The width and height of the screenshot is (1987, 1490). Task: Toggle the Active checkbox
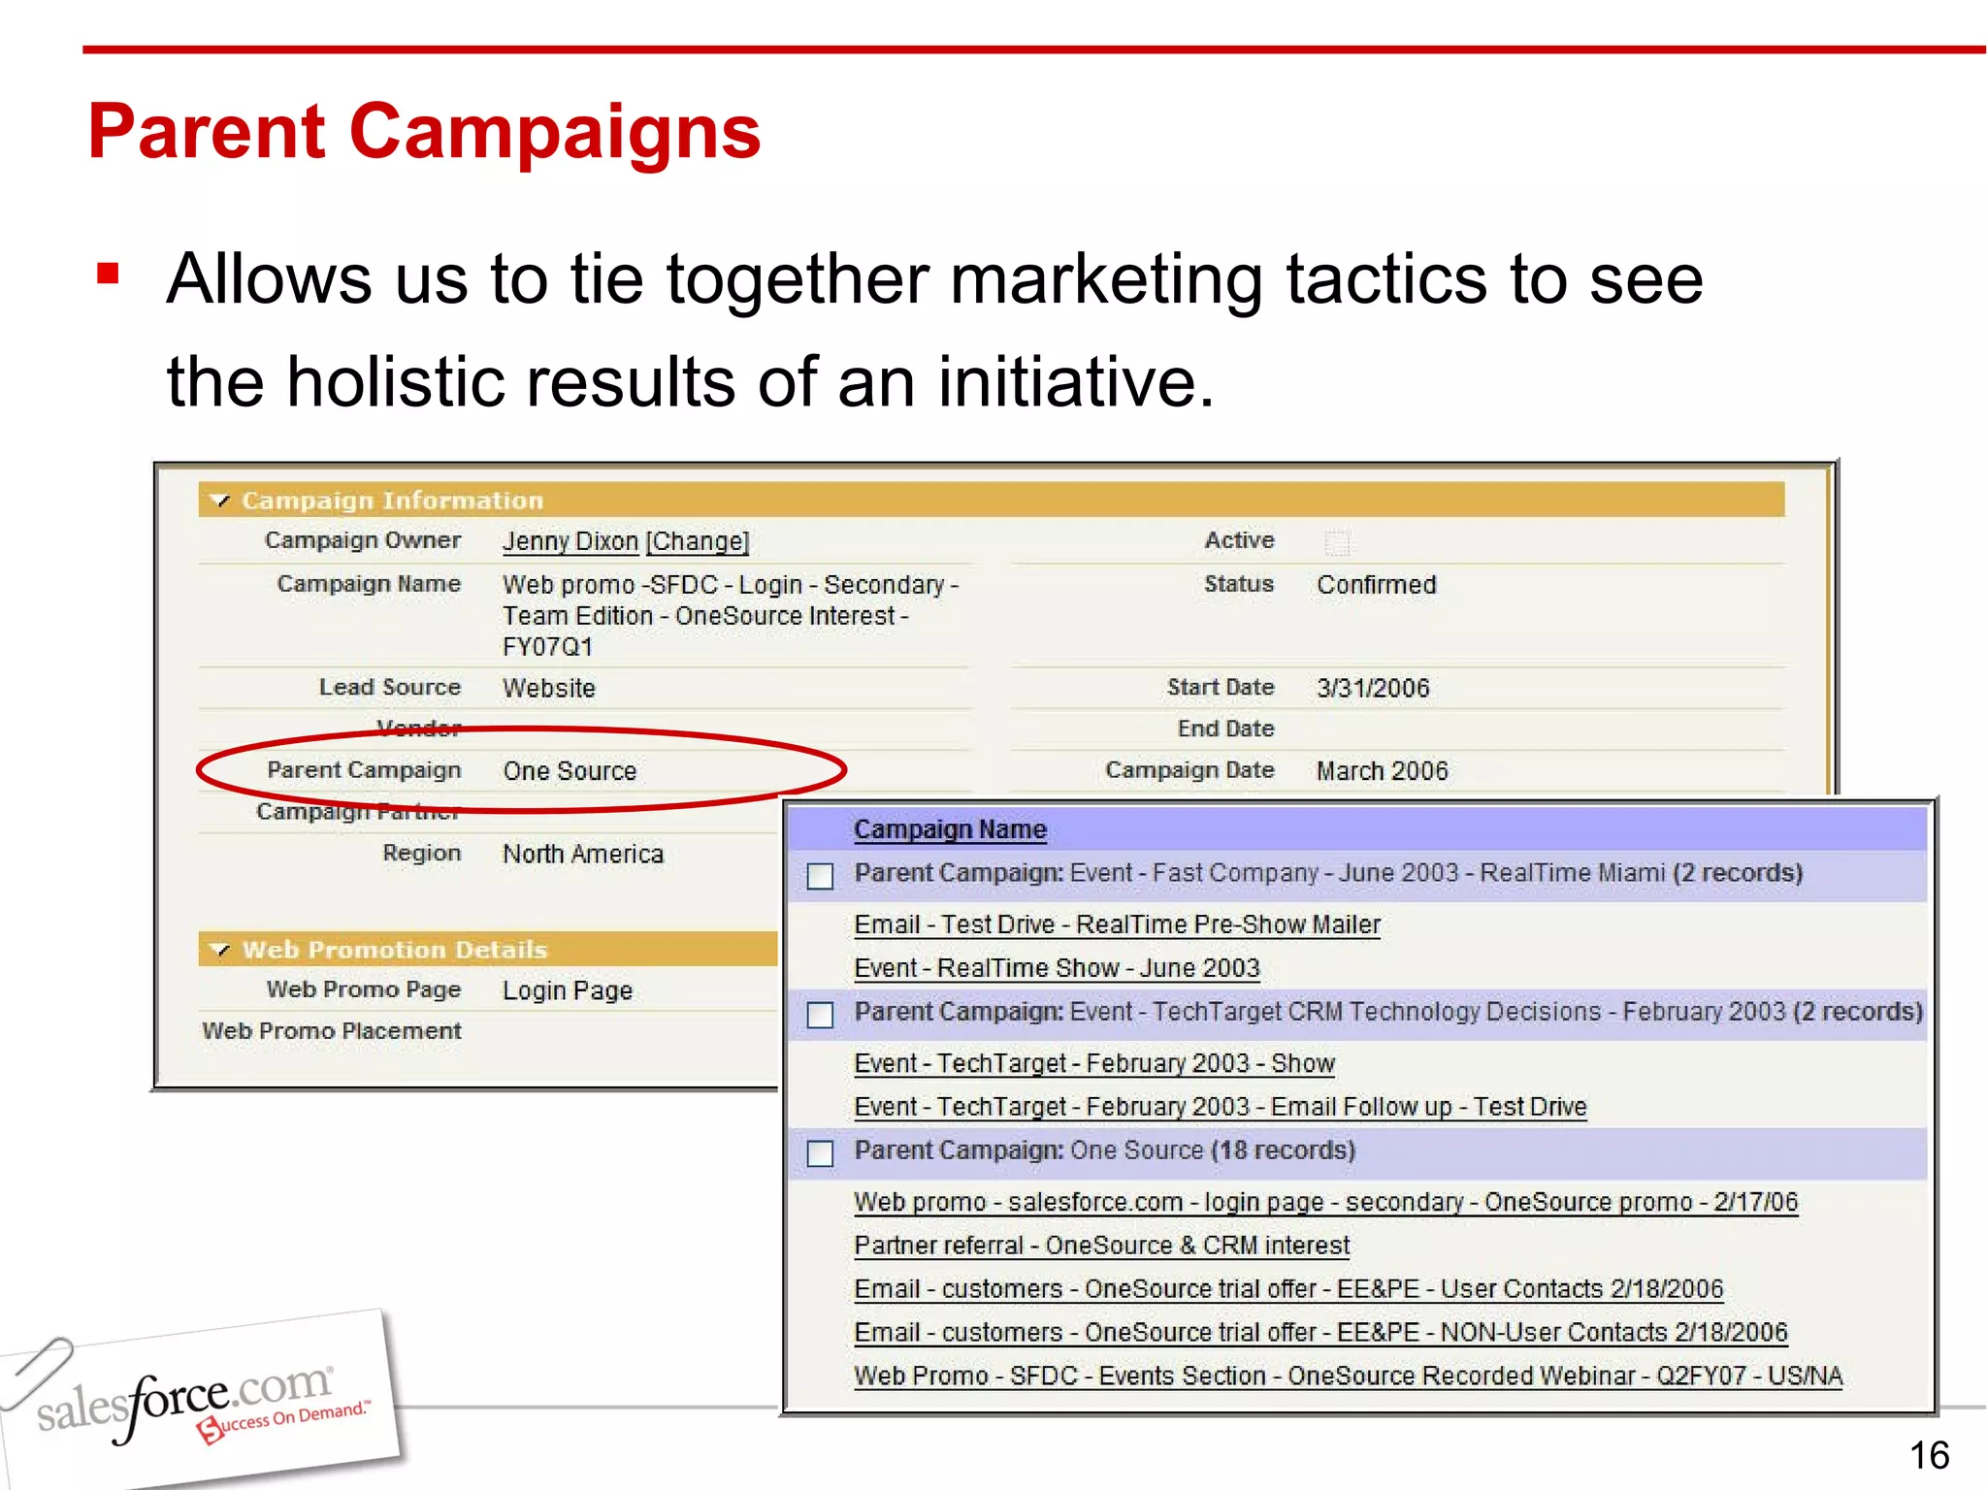click(1337, 542)
